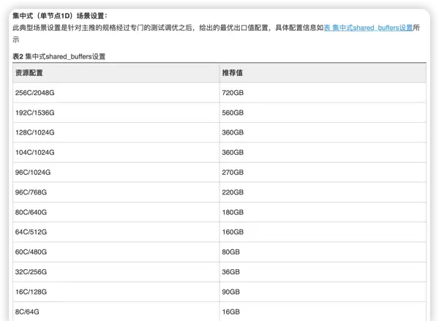
Task: Select the 104C/1024G row label
Action: click(x=35, y=152)
